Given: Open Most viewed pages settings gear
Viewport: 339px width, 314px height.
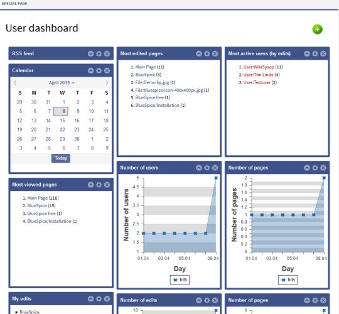Looking at the screenshot, I should (99, 185).
